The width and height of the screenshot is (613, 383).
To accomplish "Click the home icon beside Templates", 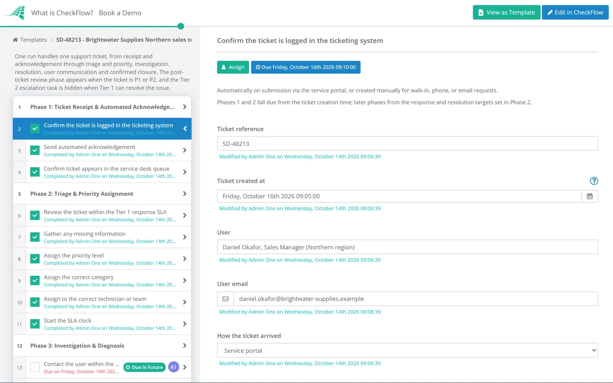I will 15,40.
